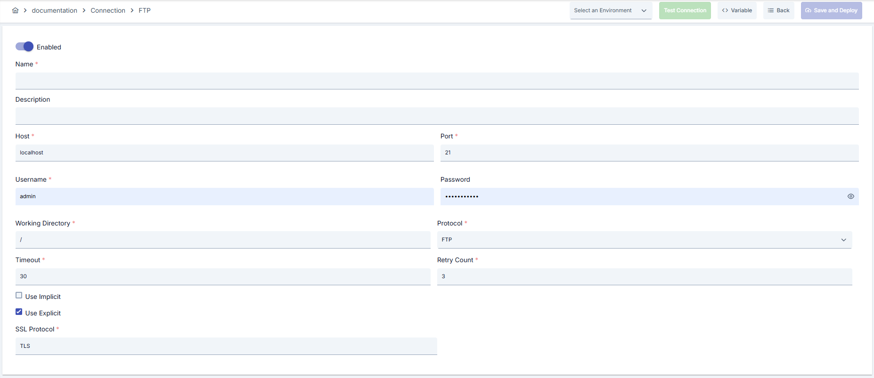
Task: Open the Connection breadcrumb link
Action: (108, 10)
